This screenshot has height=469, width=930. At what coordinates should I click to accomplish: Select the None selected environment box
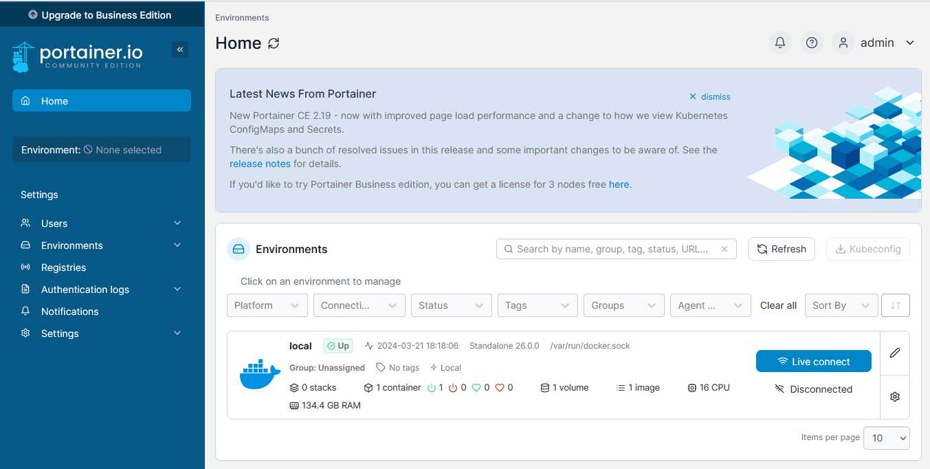[102, 150]
